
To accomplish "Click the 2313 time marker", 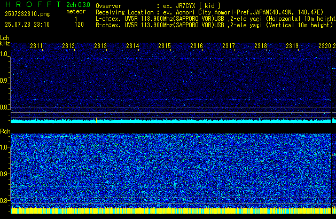I will tap(100, 46).
